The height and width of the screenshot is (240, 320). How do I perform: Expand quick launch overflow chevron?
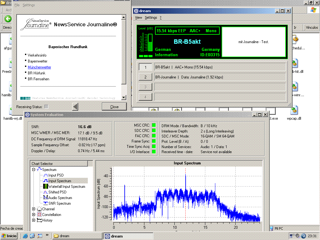[x=47, y=235]
